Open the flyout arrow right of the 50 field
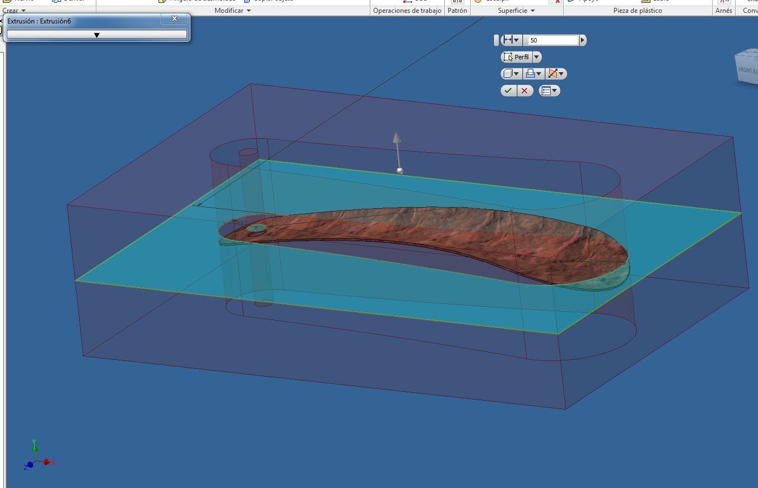758x488 pixels. click(583, 40)
